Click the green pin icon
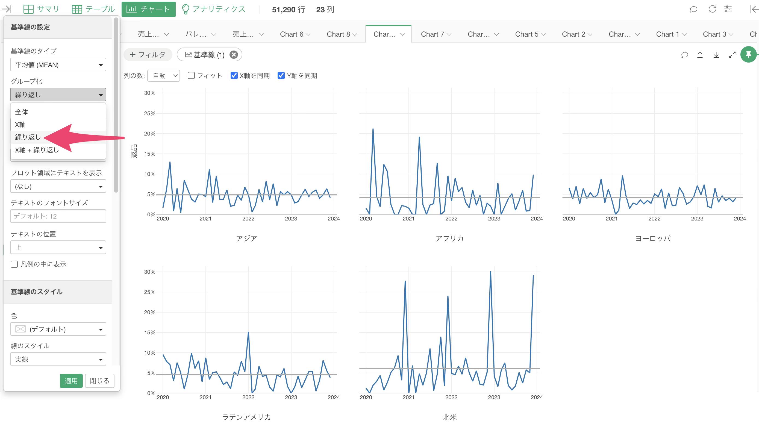This screenshot has width=759, height=424. click(x=748, y=55)
